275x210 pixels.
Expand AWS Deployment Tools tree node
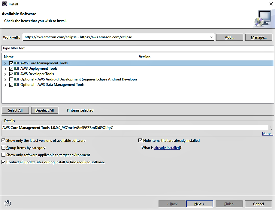click(x=5, y=69)
